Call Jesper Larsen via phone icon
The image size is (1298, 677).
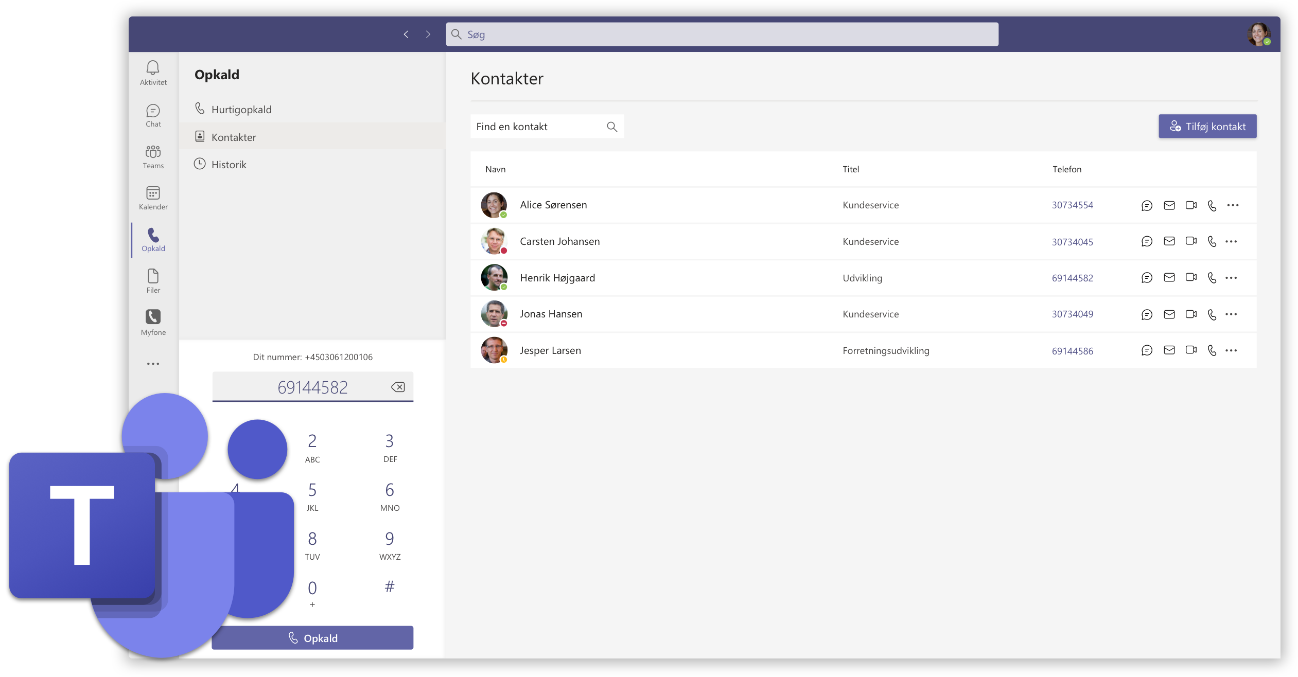click(1212, 350)
